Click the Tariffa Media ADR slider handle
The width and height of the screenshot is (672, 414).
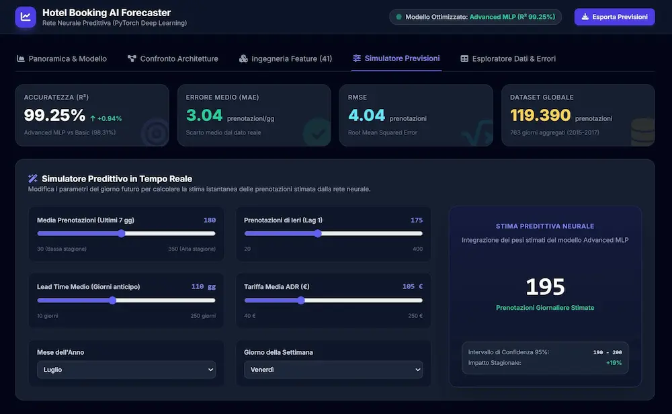301,300
